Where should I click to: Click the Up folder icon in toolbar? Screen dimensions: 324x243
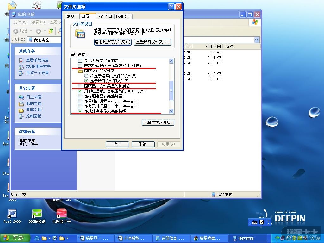click(x=51, y=31)
